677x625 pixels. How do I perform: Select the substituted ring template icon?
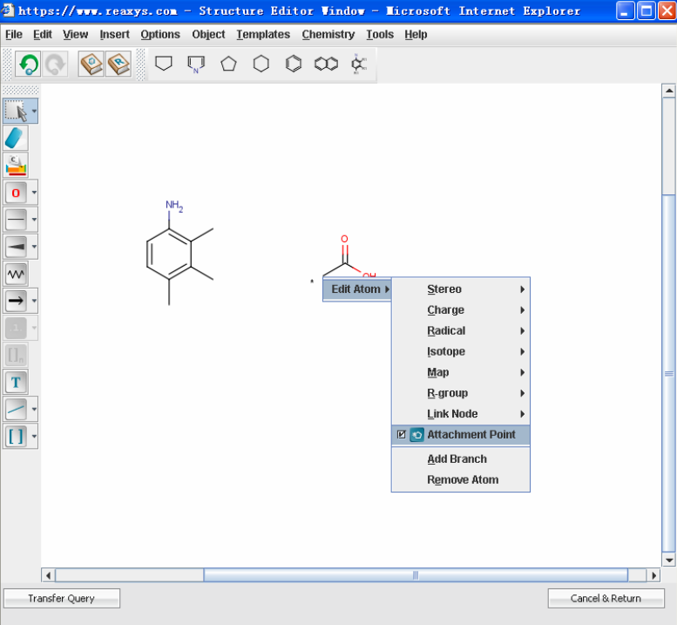click(x=359, y=64)
